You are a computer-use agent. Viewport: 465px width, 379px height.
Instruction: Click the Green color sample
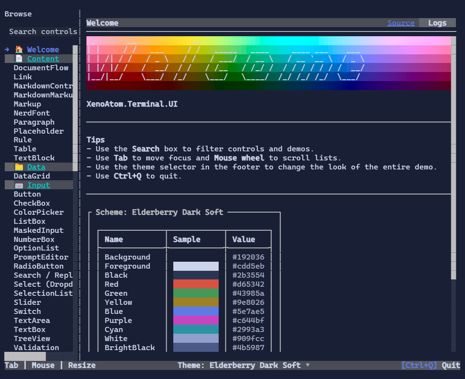pyautogui.click(x=196, y=293)
